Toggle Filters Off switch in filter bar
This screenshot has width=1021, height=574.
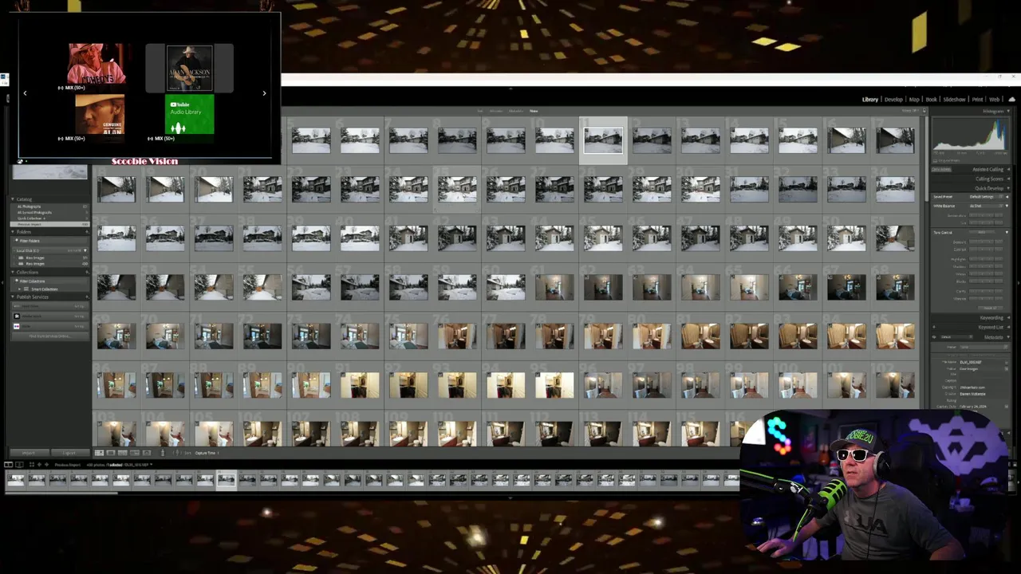(910, 111)
